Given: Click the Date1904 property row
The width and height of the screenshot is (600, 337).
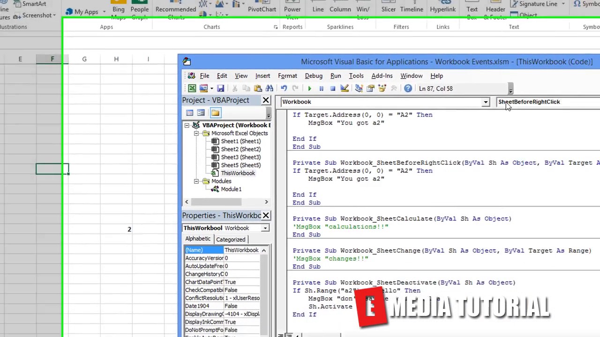Looking at the screenshot, I should 222,306.
